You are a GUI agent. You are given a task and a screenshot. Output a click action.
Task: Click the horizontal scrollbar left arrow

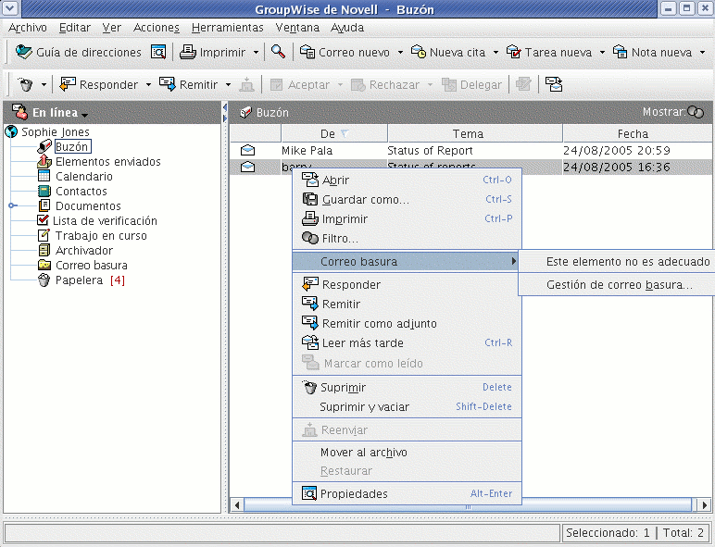pos(237,505)
